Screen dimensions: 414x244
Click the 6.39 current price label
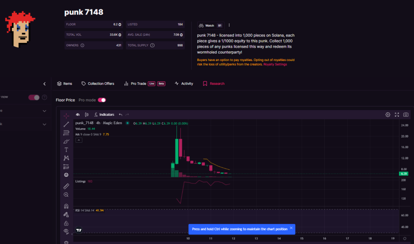click(x=404, y=174)
